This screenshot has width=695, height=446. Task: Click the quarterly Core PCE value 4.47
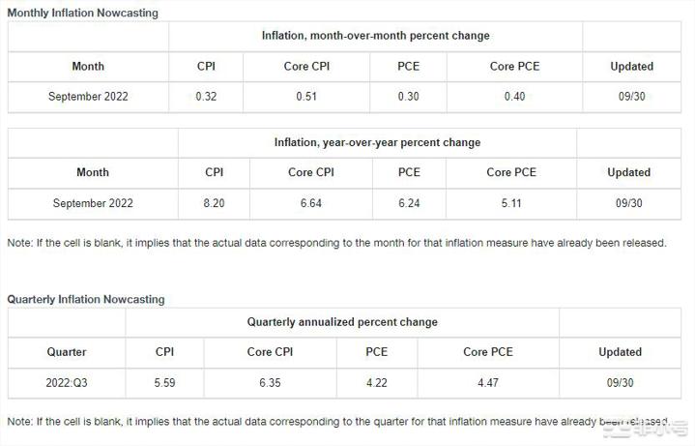(x=489, y=383)
